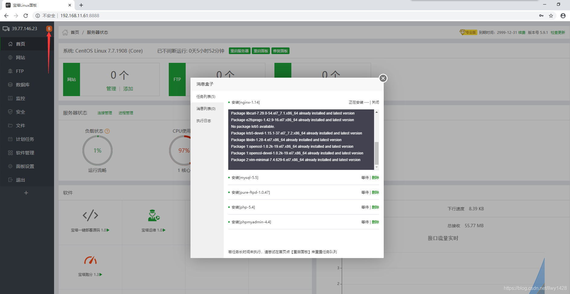This screenshot has height=294, width=570.
Task: Click 添加 under the website count
Action: (x=128, y=89)
